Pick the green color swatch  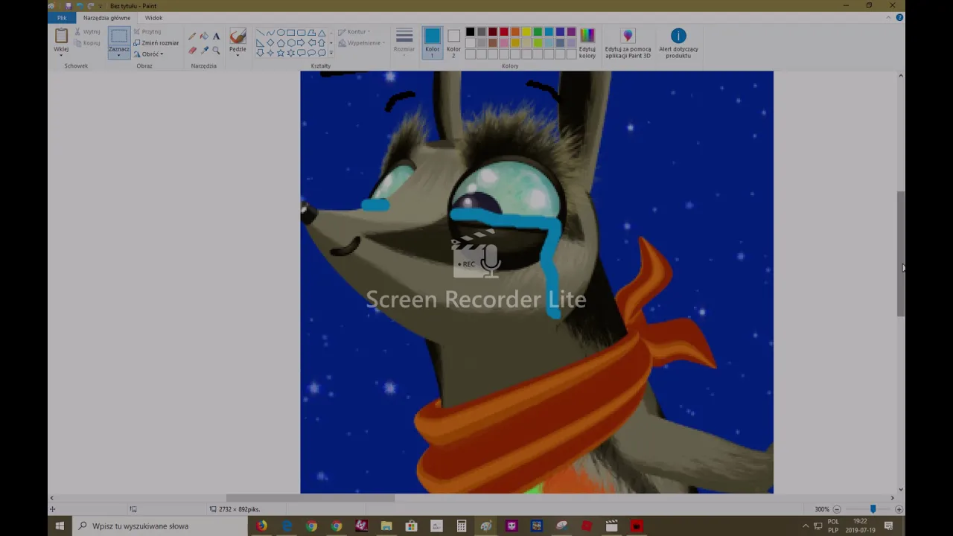(538, 32)
